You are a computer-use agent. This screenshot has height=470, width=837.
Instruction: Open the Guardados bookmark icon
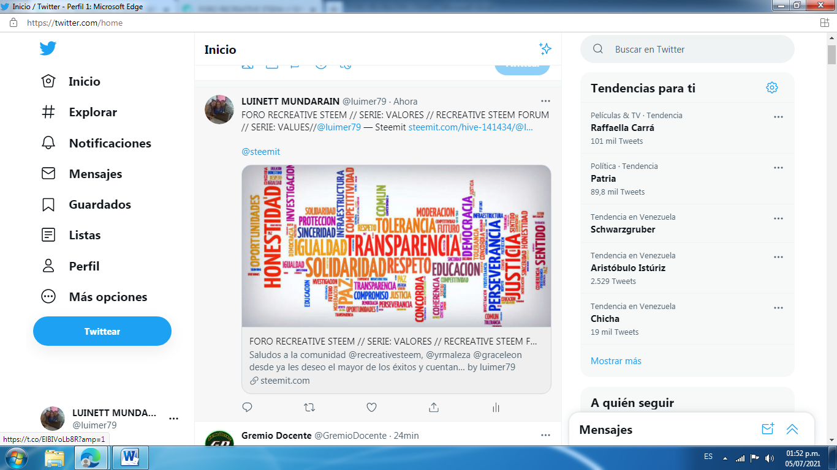48,204
